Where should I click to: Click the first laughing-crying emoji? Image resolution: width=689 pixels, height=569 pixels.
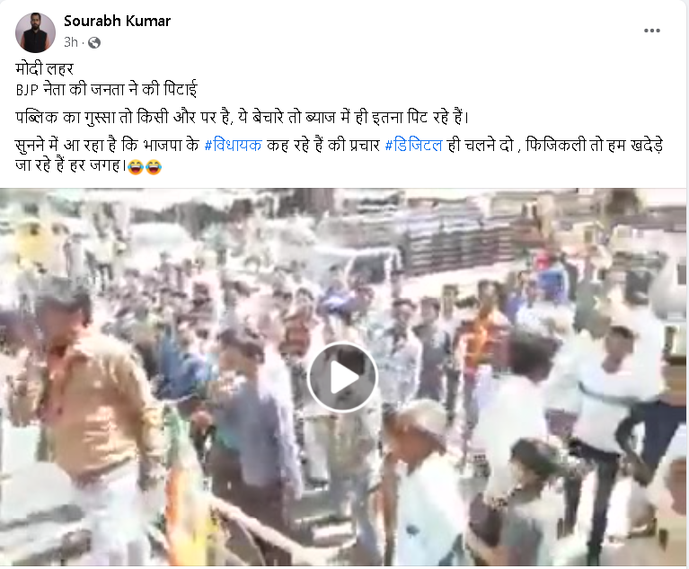coord(136,167)
